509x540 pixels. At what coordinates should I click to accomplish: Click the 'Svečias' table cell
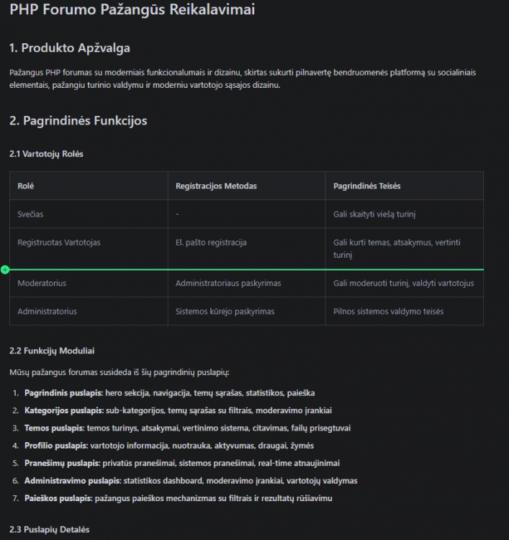pyautogui.click(x=89, y=215)
